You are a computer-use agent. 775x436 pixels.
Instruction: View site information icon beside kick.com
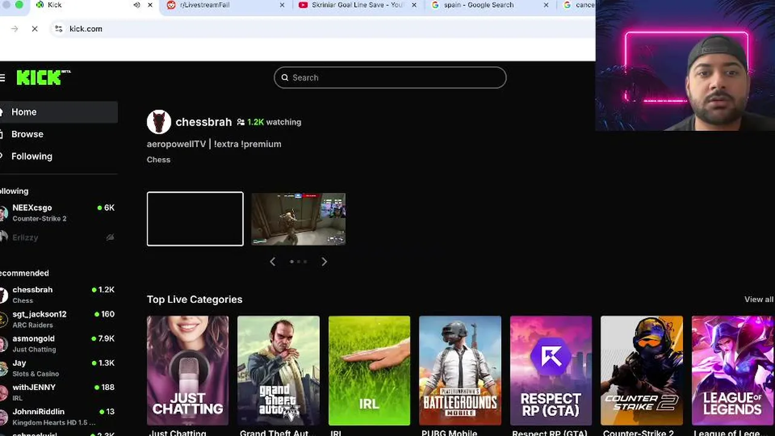[x=58, y=28]
